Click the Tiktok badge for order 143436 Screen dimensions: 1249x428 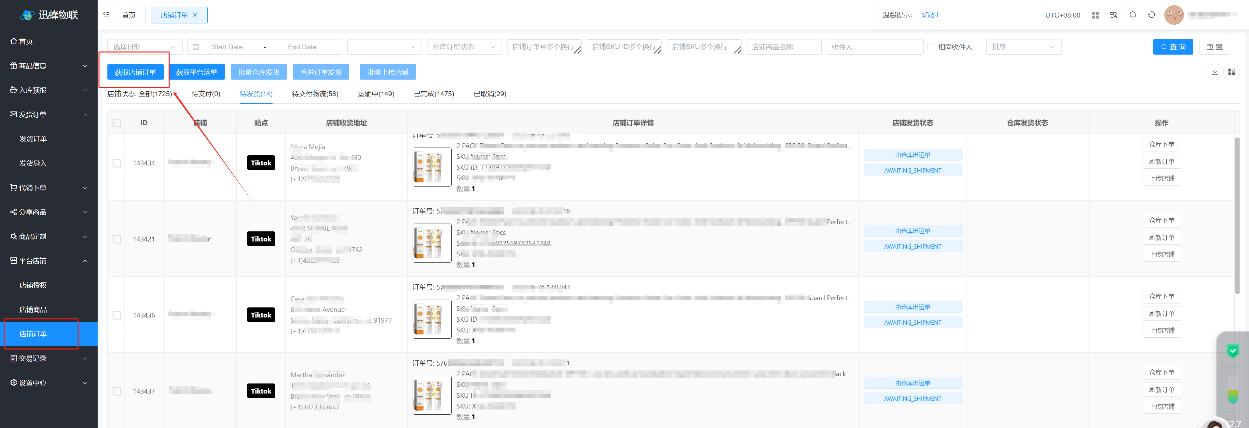tap(261, 315)
